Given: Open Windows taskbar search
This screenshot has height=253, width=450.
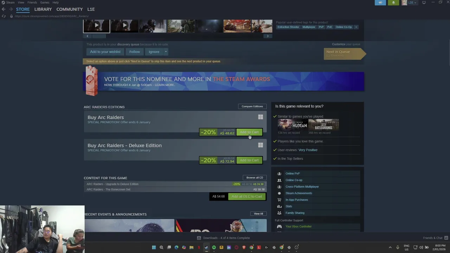Looking at the screenshot, I should click(161, 247).
